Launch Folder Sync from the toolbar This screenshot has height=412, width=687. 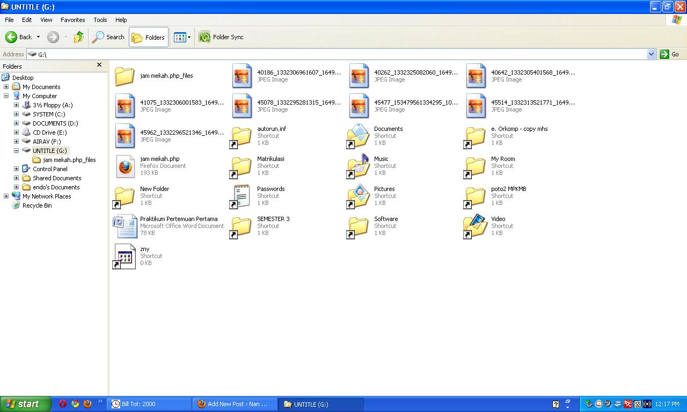click(x=221, y=37)
